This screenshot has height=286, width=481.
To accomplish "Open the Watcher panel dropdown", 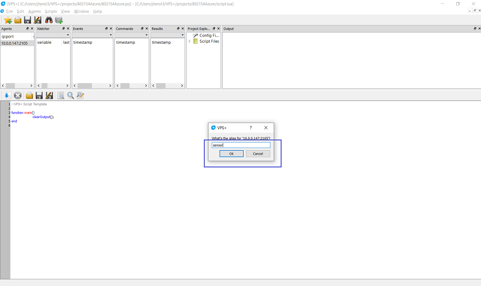I will (x=67, y=35).
